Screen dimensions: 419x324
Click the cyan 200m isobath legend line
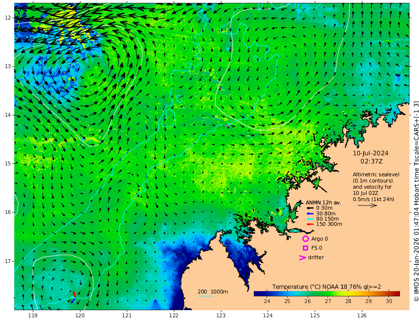205,296
